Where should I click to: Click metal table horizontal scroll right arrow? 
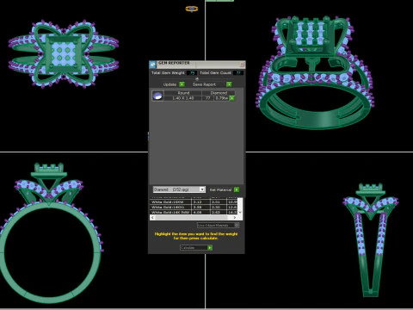click(x=235, y=218)
